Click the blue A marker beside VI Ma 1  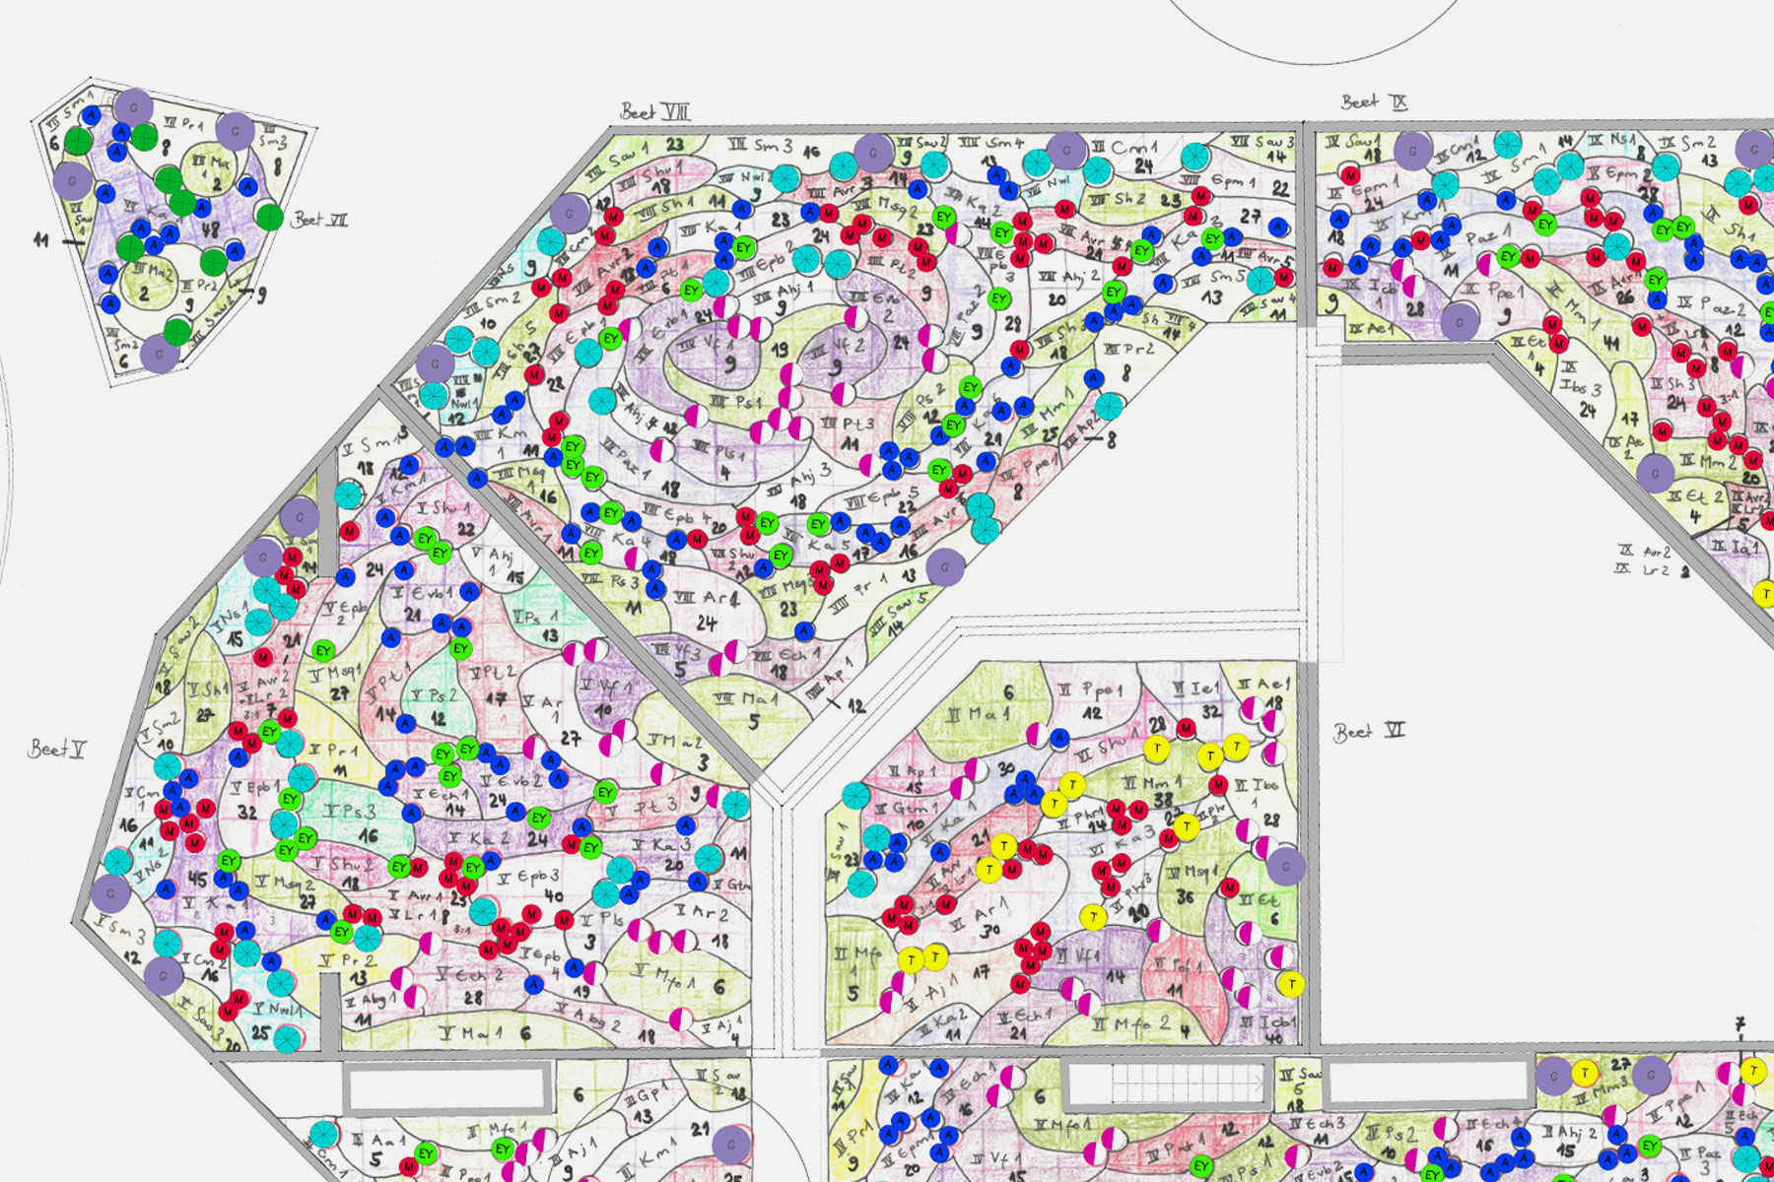(1059, 738)
